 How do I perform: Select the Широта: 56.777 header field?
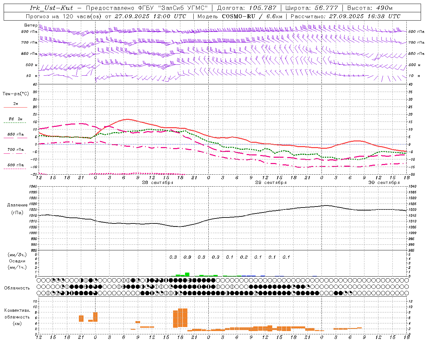[x=312, y=8]
